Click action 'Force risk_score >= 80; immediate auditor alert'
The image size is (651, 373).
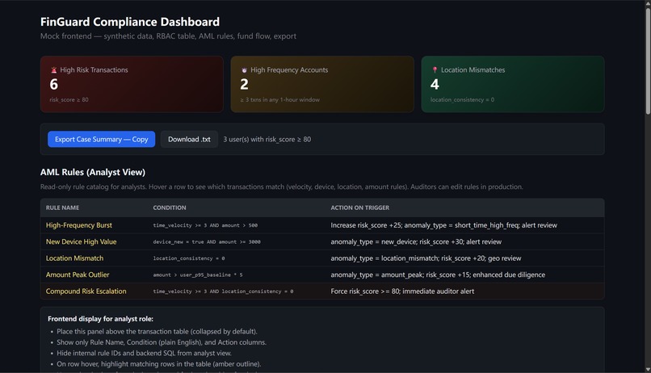[402, 291]
